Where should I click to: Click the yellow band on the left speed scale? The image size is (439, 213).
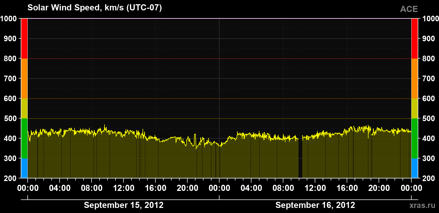[24, 108]
